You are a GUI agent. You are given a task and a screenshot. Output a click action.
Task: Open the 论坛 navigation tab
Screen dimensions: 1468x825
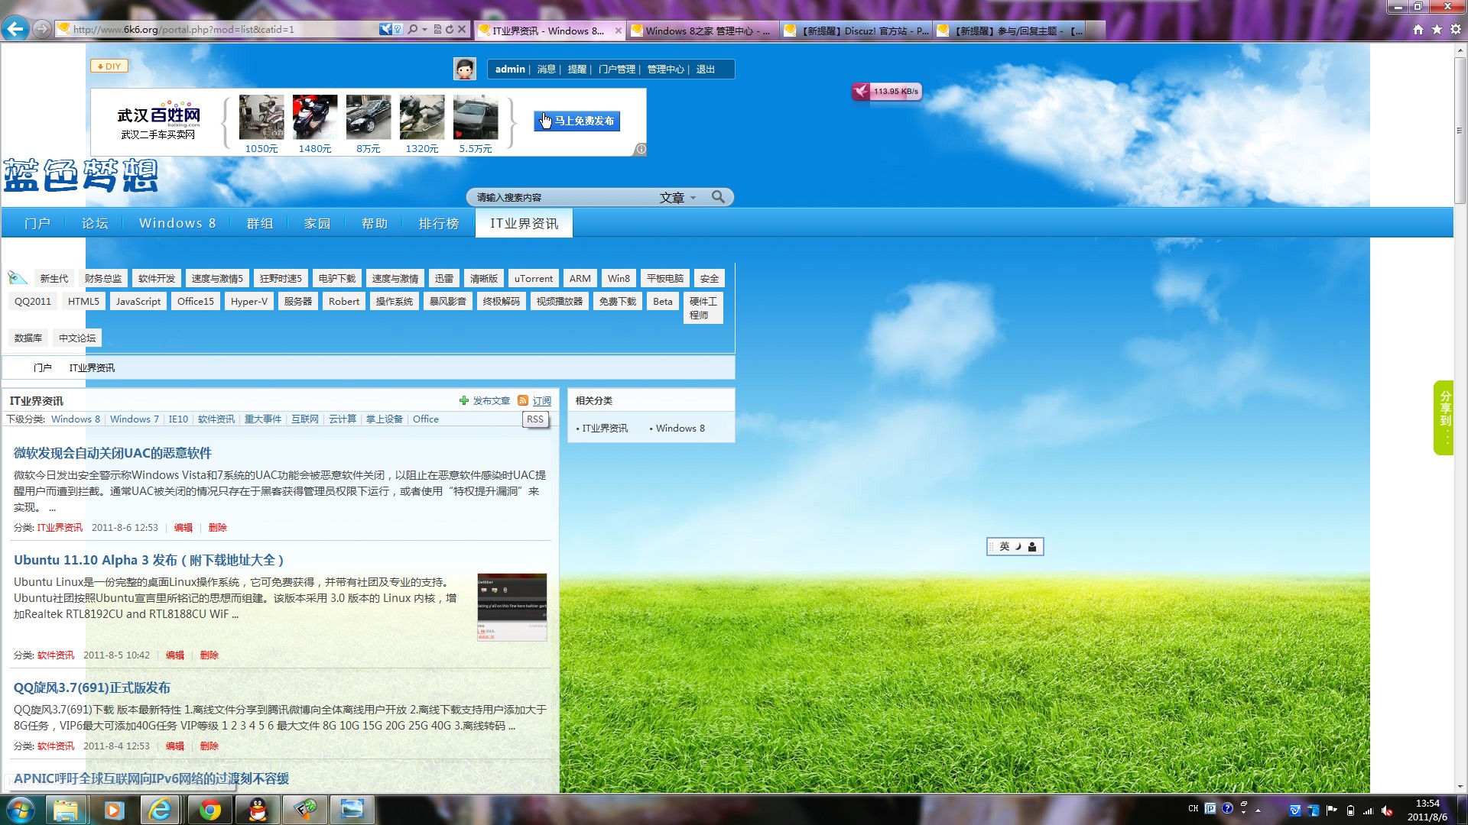95,223
